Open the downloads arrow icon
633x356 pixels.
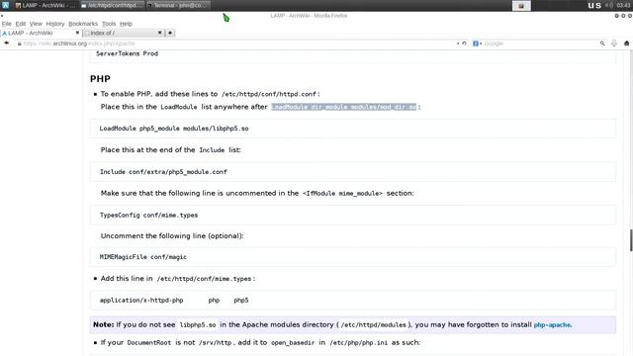[x=614, y=44]
